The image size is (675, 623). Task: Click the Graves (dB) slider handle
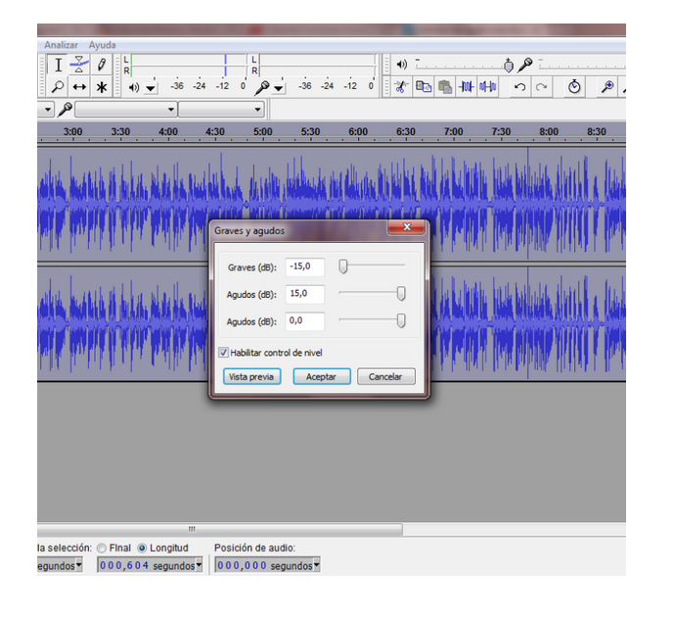pyautogui.click(x=342, y=266)
